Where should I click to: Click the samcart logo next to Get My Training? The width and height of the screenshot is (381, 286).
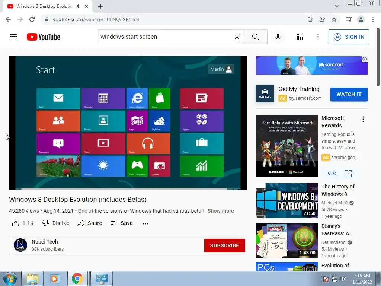point(265,93)
